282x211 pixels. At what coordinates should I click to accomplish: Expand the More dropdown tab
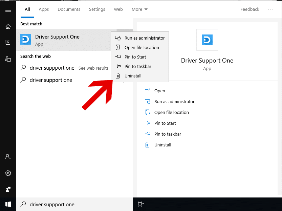pyautogui.click(x=139, y=9)
